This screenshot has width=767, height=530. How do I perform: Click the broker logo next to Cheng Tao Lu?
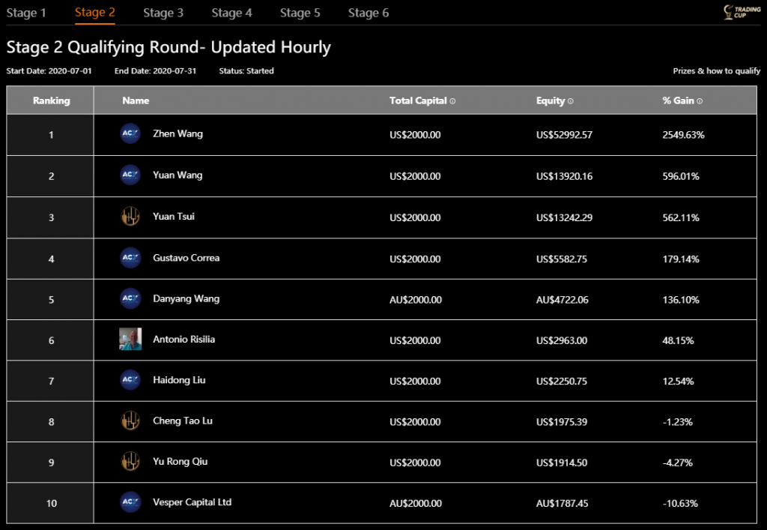(130, 421)
